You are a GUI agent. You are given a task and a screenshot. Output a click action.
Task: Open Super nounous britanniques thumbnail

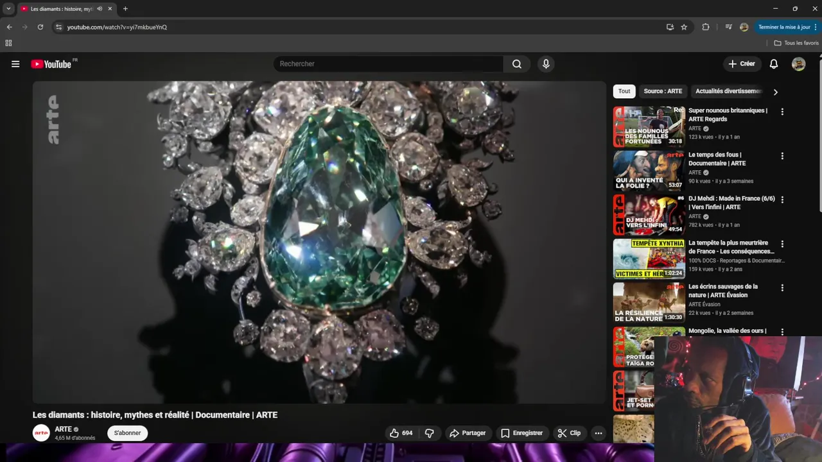pyautogui.click(x=649, y=127)
